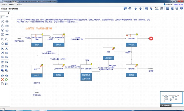
Task: Open the 关于(A) menu
Action: coord(19,5)
